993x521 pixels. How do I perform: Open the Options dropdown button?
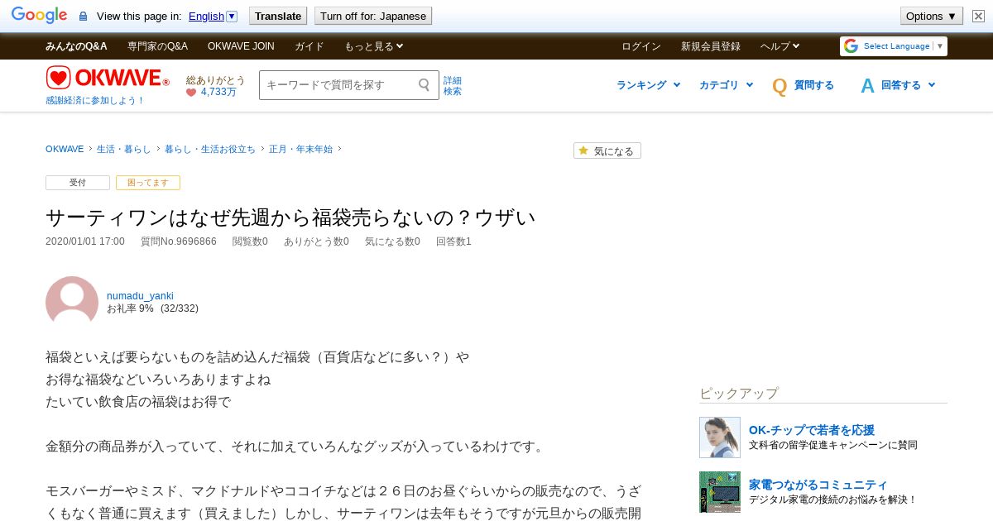931,16
